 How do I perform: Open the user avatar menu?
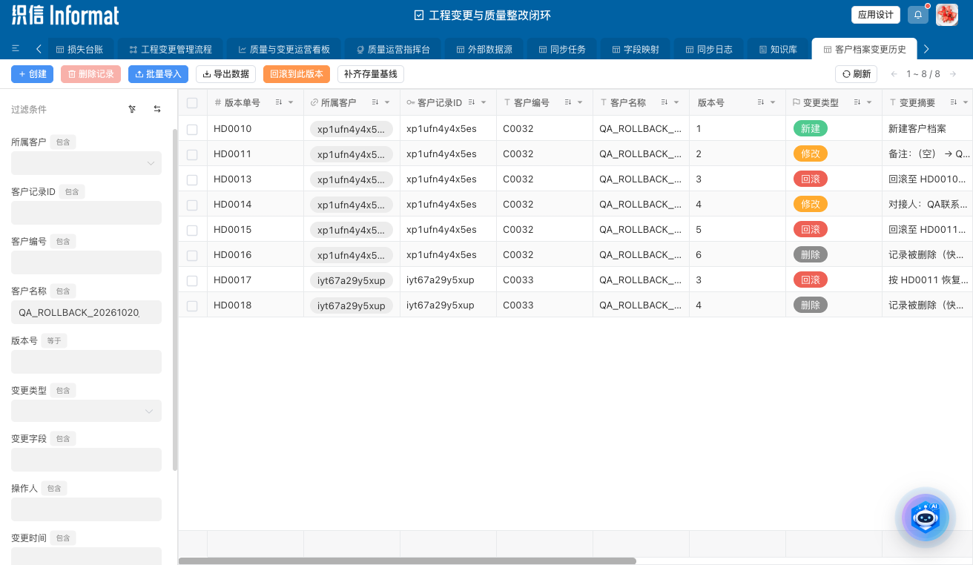(x=947, y=15)
